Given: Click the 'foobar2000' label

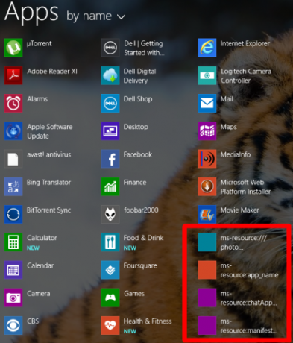Looking at the screenshot, I should click(x=141, y=210).
